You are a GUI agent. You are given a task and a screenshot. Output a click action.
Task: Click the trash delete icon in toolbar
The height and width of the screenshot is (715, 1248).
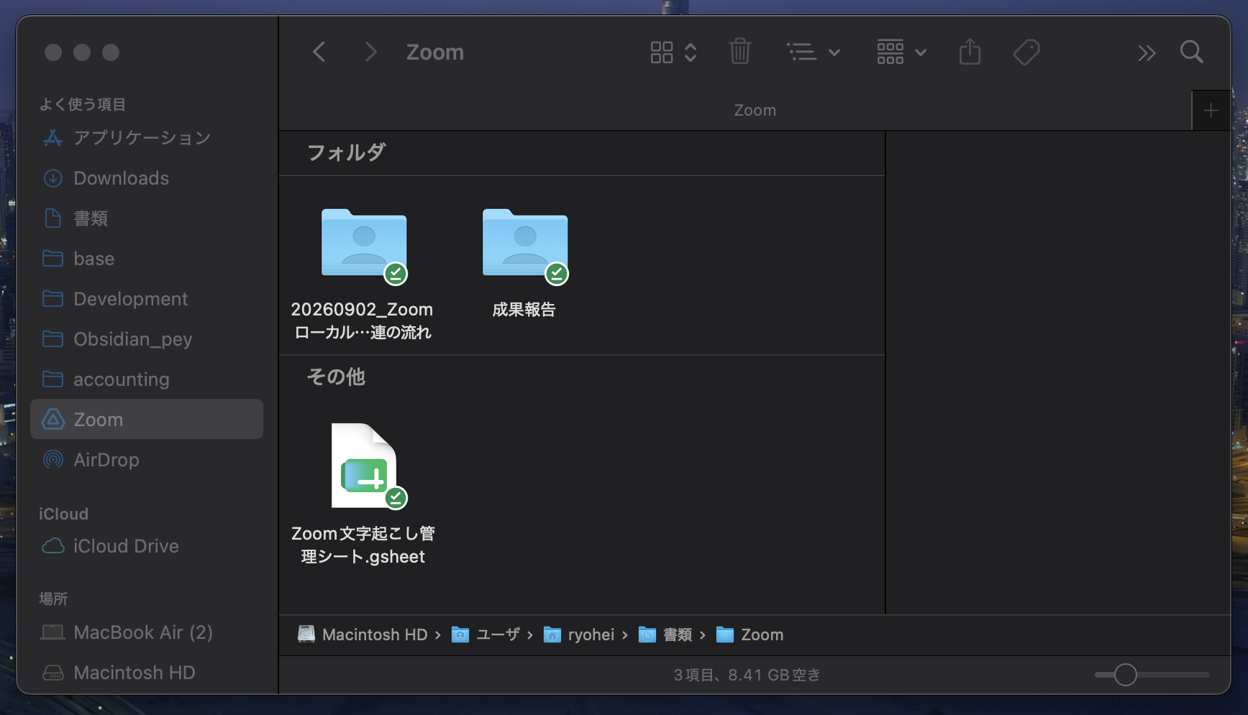tap(740, 52)
